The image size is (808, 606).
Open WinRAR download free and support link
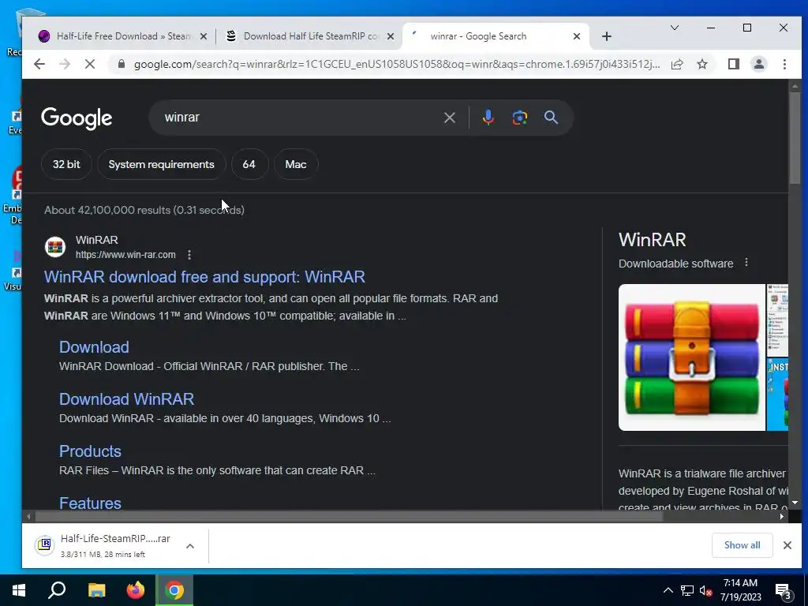[204, 277]
